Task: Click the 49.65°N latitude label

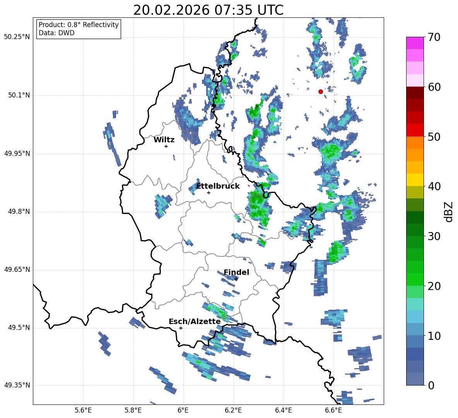Action: tap(17, 270)
